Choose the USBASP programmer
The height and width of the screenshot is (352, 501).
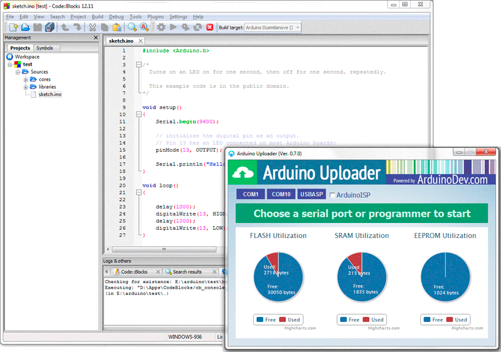(311, 194)
